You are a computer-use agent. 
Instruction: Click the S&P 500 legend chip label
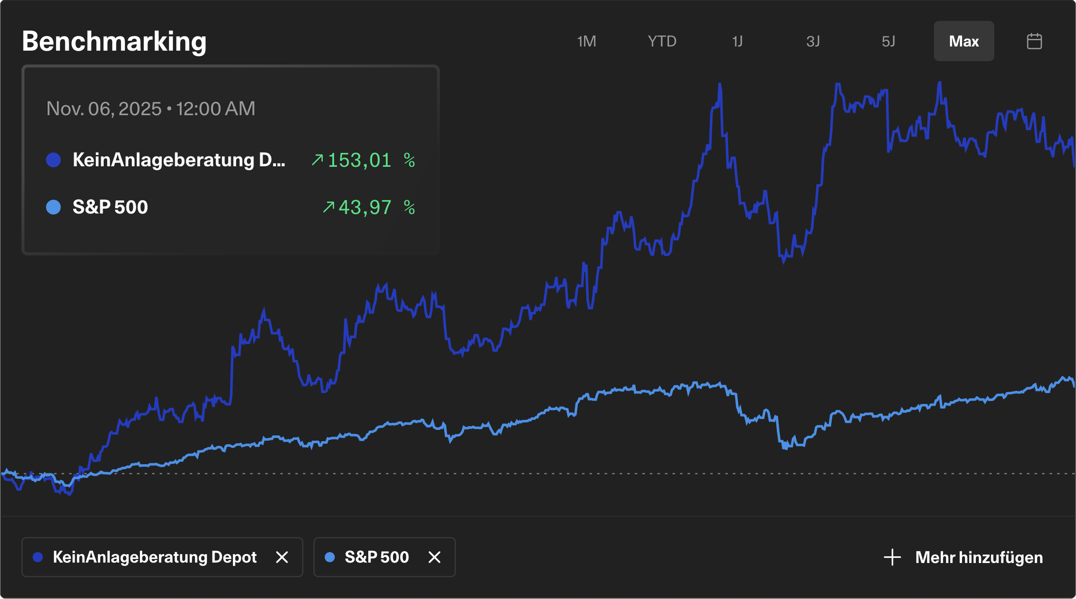376,557
